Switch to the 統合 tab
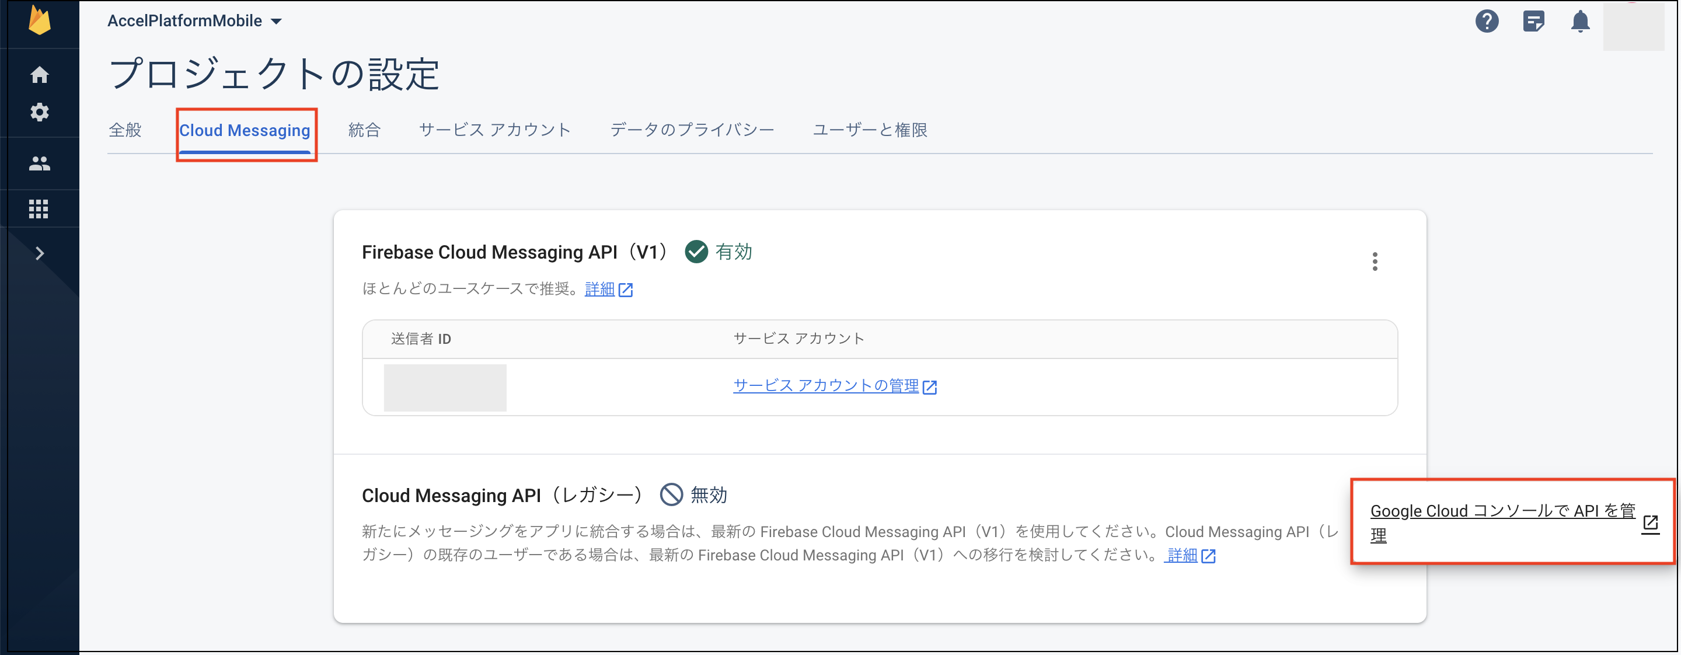This screenshot has width=1681, height=655. (x=364, y=130)
